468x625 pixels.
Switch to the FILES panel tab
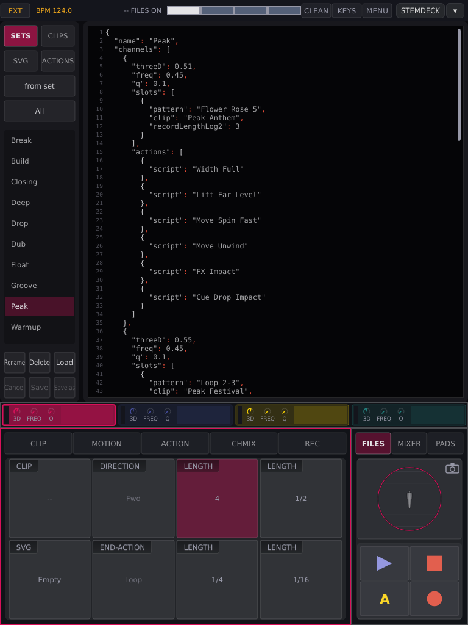click(373, 444)
